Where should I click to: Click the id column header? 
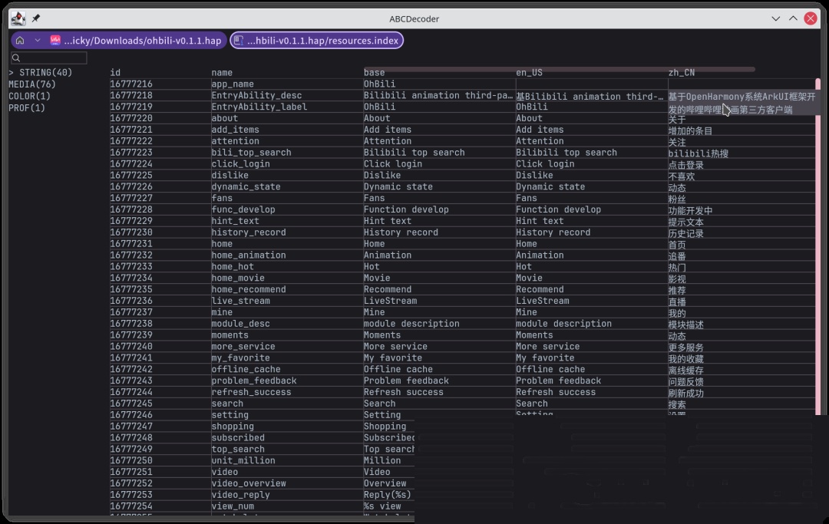click(115, 72)
